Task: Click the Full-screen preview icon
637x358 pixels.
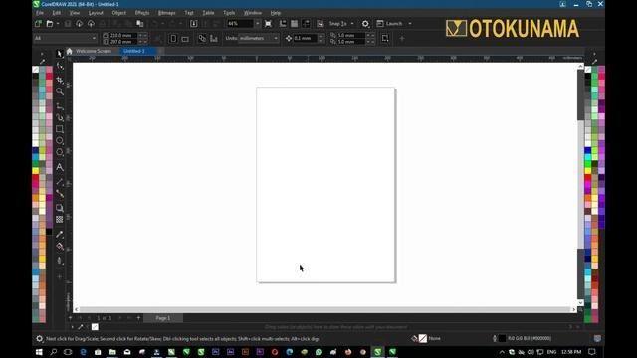Action: [x=268, y=24]
